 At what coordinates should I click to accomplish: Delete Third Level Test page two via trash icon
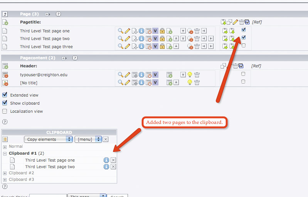(197, 38)
